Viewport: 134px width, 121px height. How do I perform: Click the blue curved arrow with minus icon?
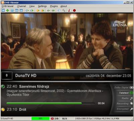pyautogui.click(x=27, y=10)
